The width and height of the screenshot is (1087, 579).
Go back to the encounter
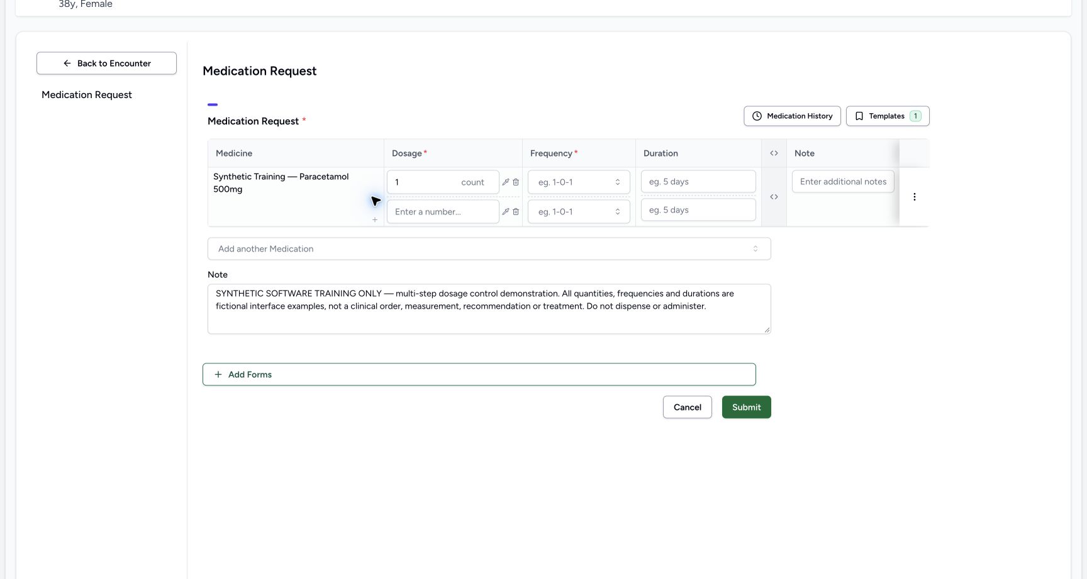coord(106,63)
